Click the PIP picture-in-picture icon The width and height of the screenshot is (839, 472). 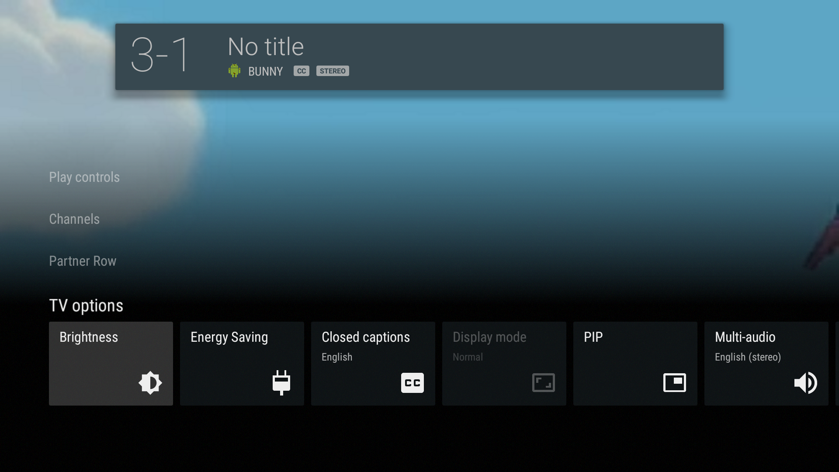tap(674, 383)
